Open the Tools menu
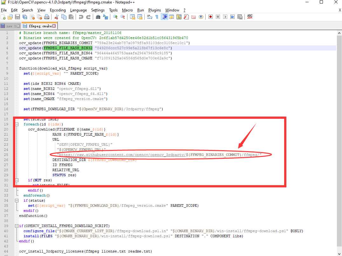Viewport: 342px width, 256px height. click(x=113, y=10)
